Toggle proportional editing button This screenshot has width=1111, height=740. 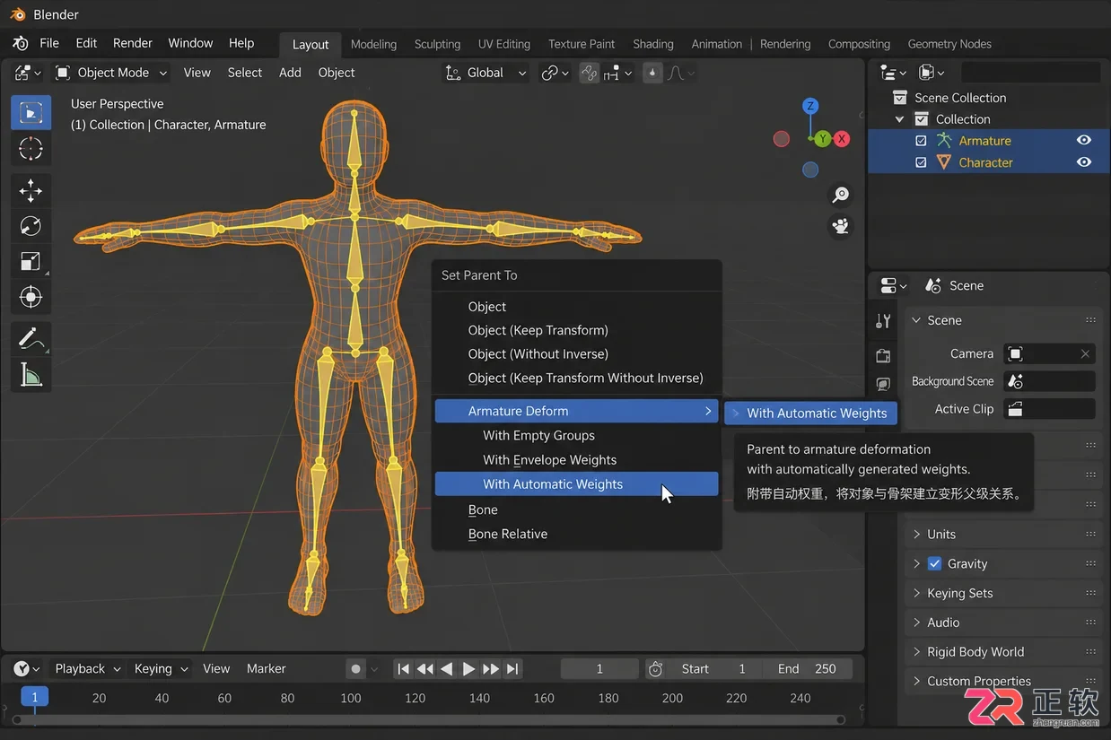(652, 73)
